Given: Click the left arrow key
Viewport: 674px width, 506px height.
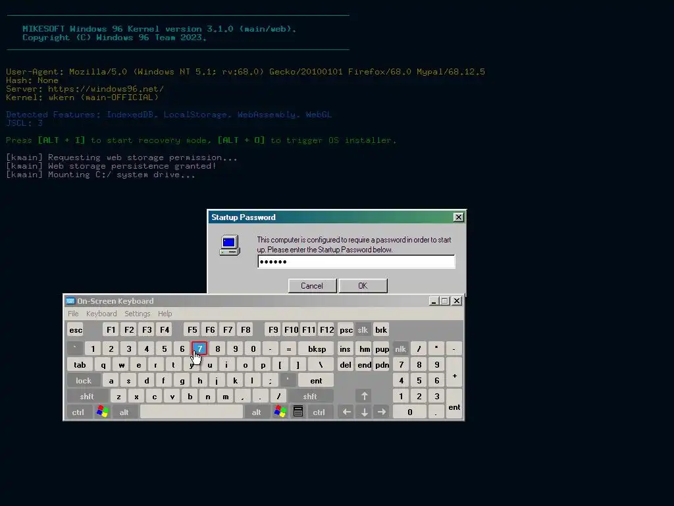Looking at the screenshot, I should tap(346, 412).
